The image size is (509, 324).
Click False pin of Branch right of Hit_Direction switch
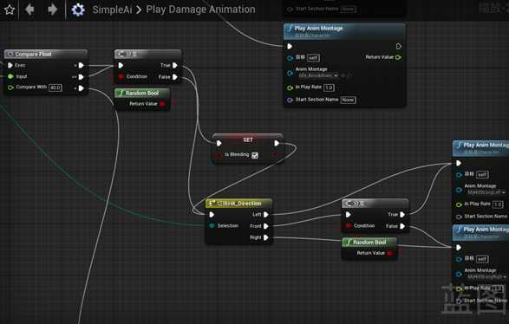402,226
